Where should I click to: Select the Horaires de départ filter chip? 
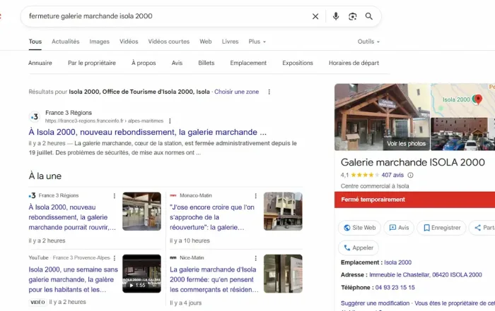[354, 63]
